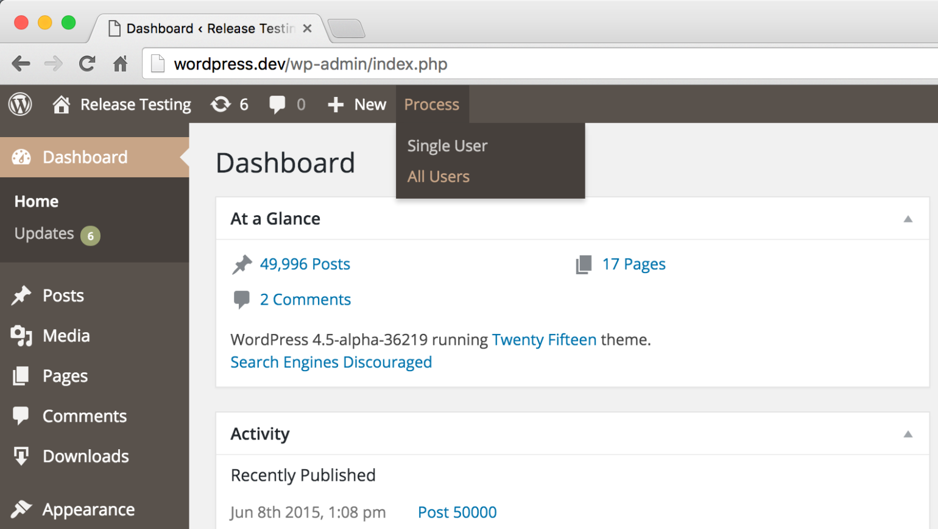The image size is (938, 529).
Task: Click the Dashboard gauge icon in the sidebar
Action: point(21,157)
